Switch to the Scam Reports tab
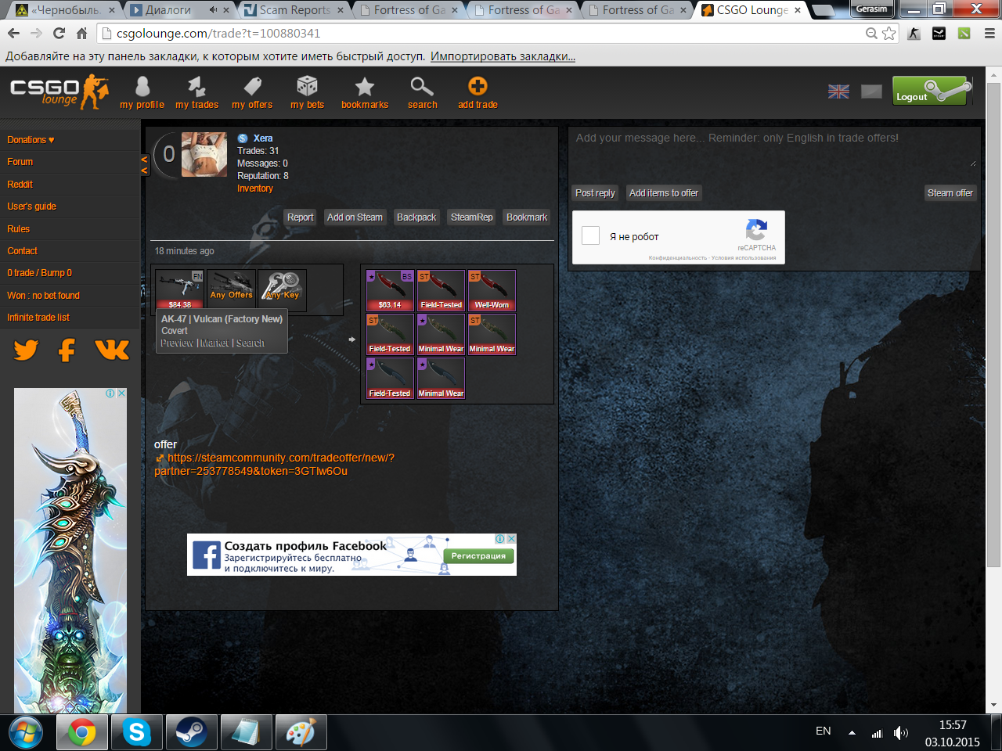The width and height of the screenshot is (1002, 751). point(294,10)
